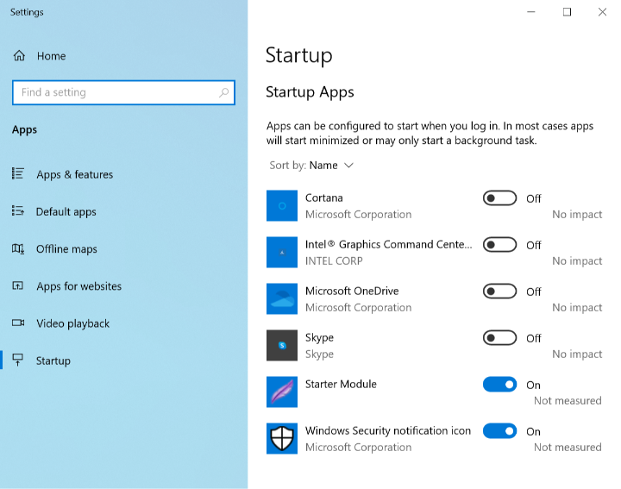This screenshot has height=489, width=621.
Task: Click the Cortana app name
Action: (x=324, y=197)
